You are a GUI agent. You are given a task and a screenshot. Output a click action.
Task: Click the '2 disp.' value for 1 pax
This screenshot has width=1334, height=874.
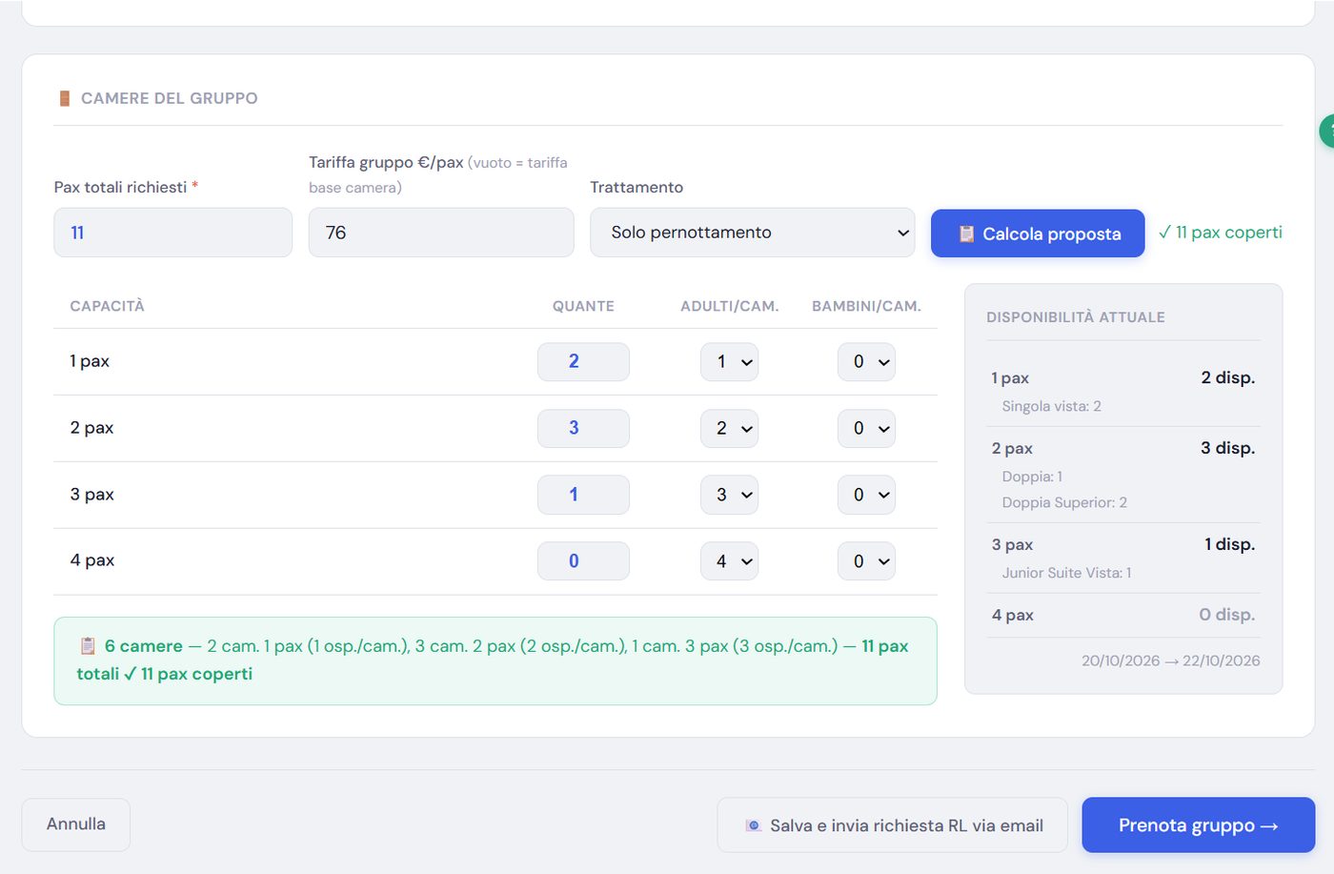[1227, 377]
